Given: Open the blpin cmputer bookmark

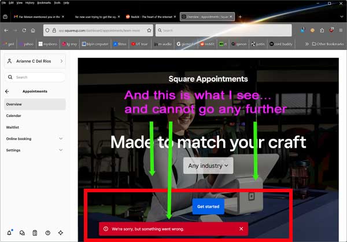Looking at the screenshot, I should point(95,44).
